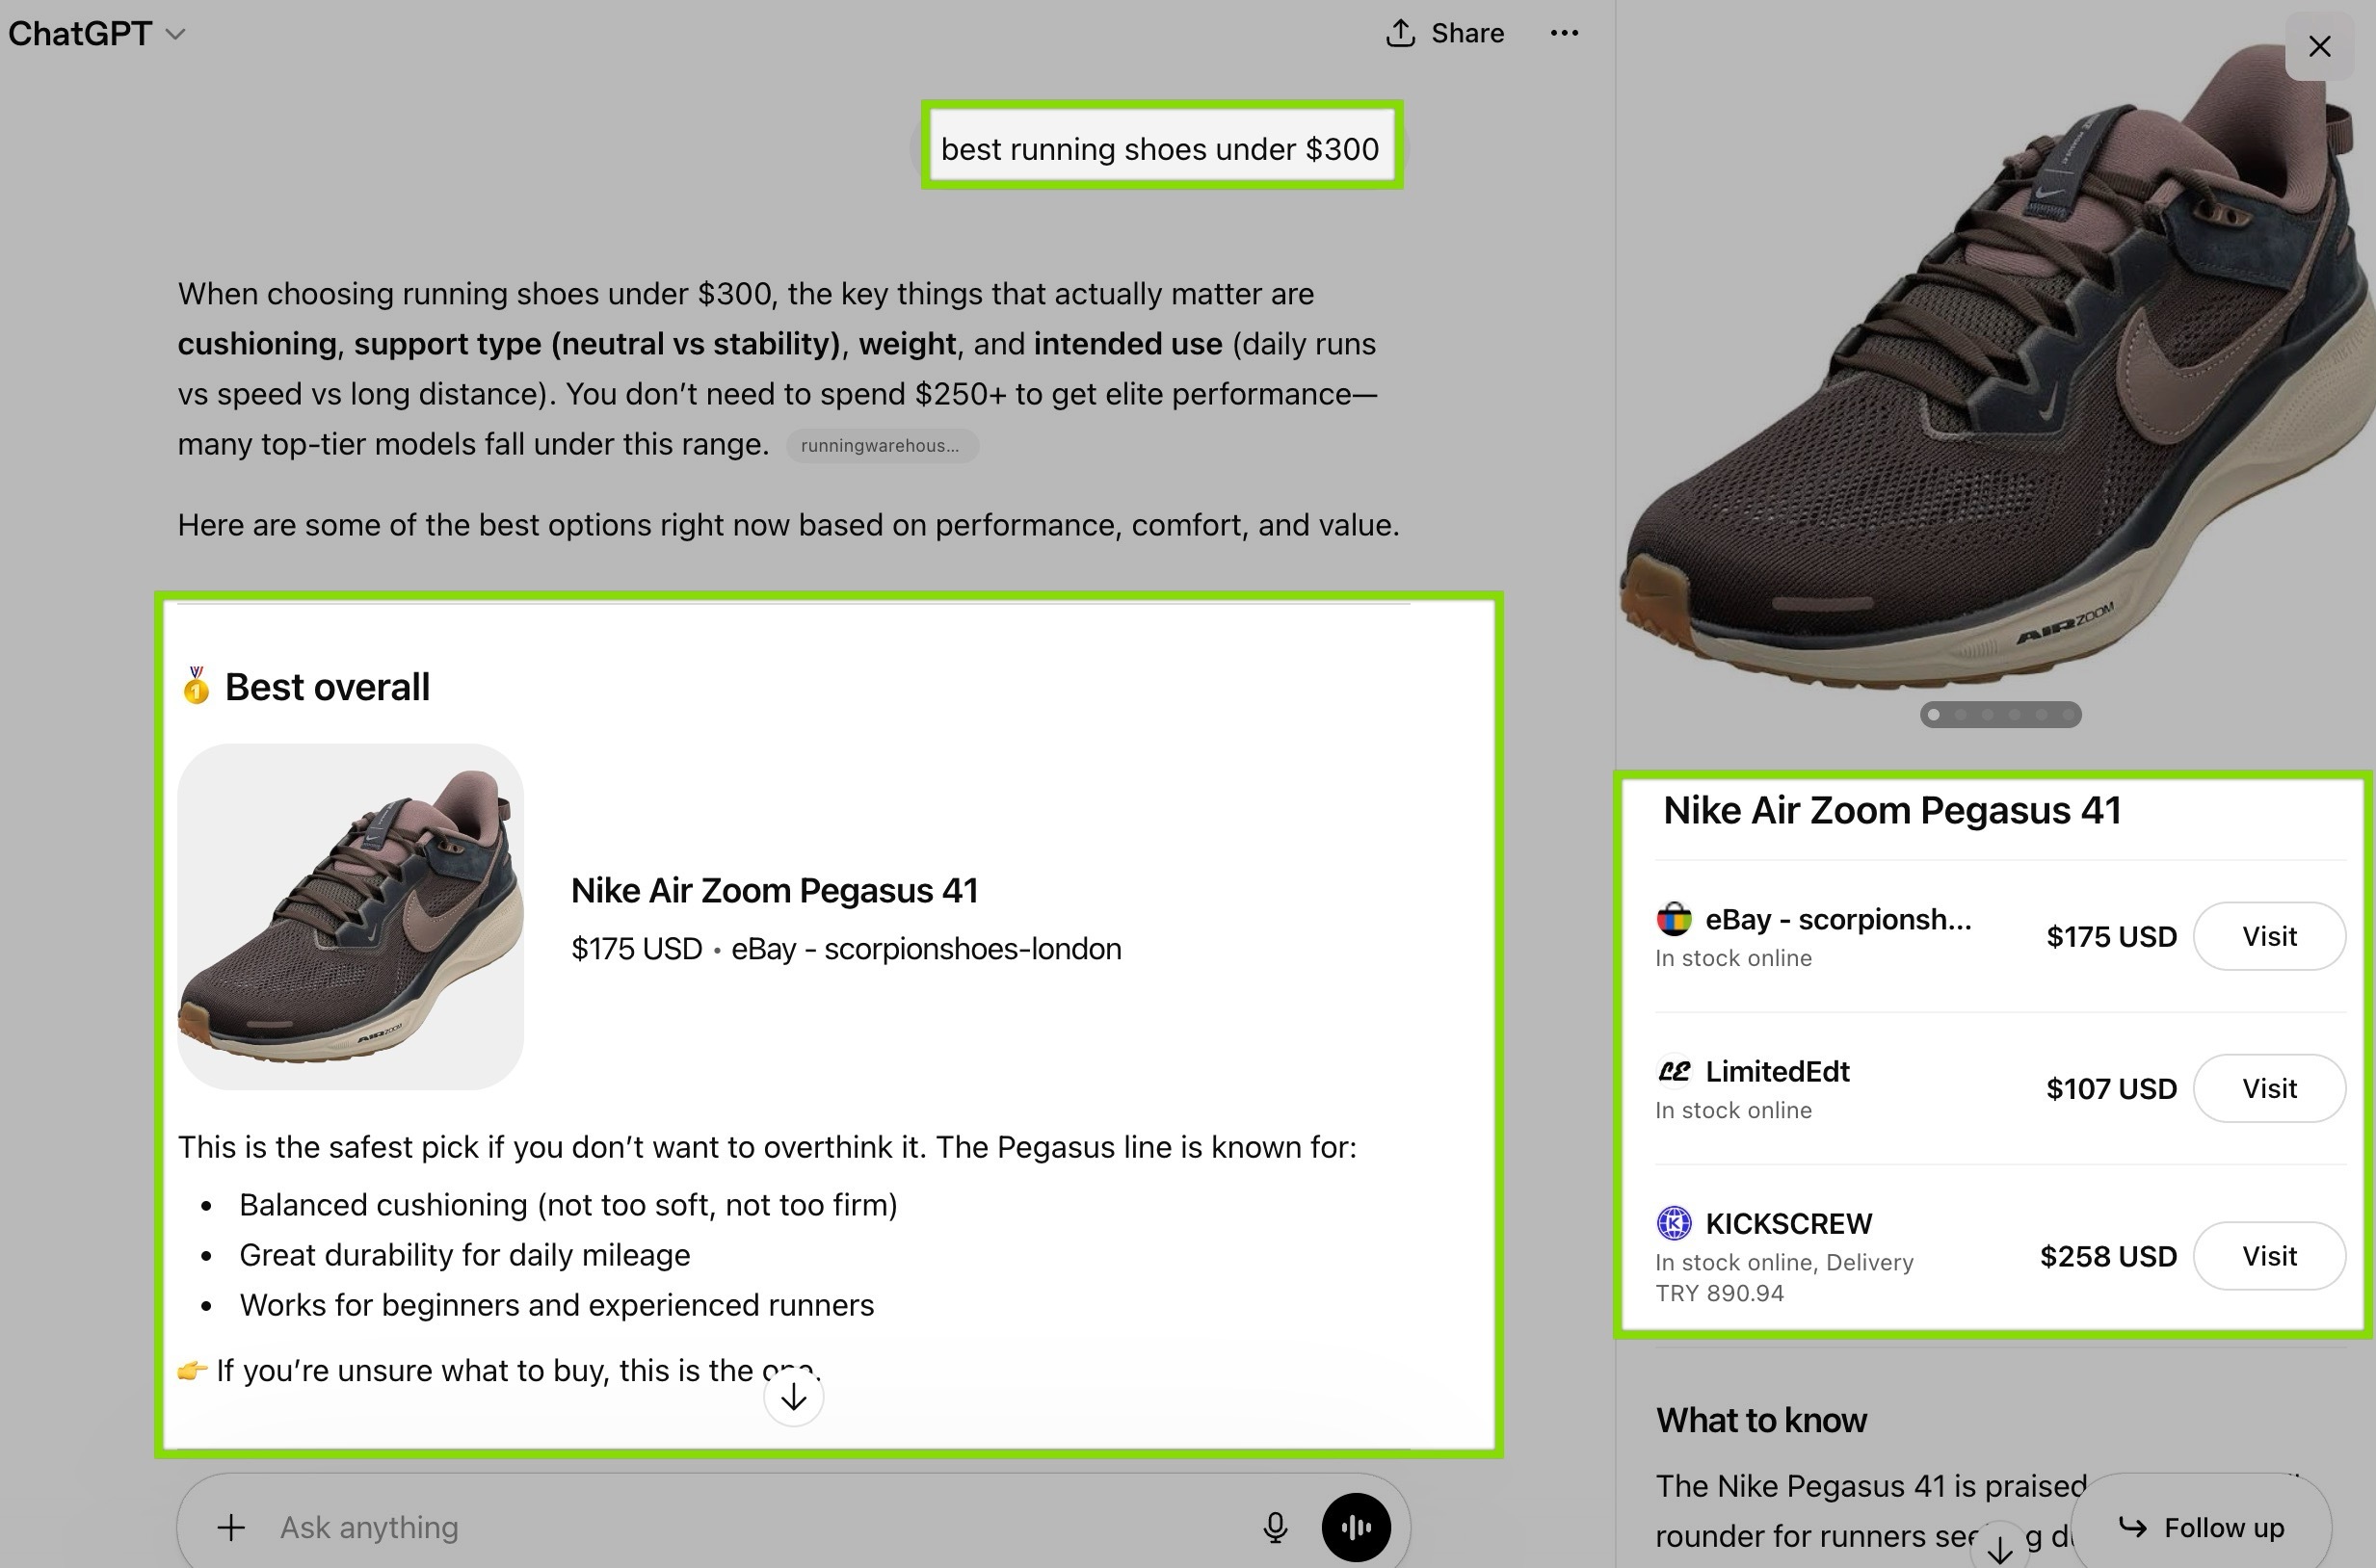This screenshot has height=1568, width=2376.
Task: Click the Share button
Action: point(1444,33)
